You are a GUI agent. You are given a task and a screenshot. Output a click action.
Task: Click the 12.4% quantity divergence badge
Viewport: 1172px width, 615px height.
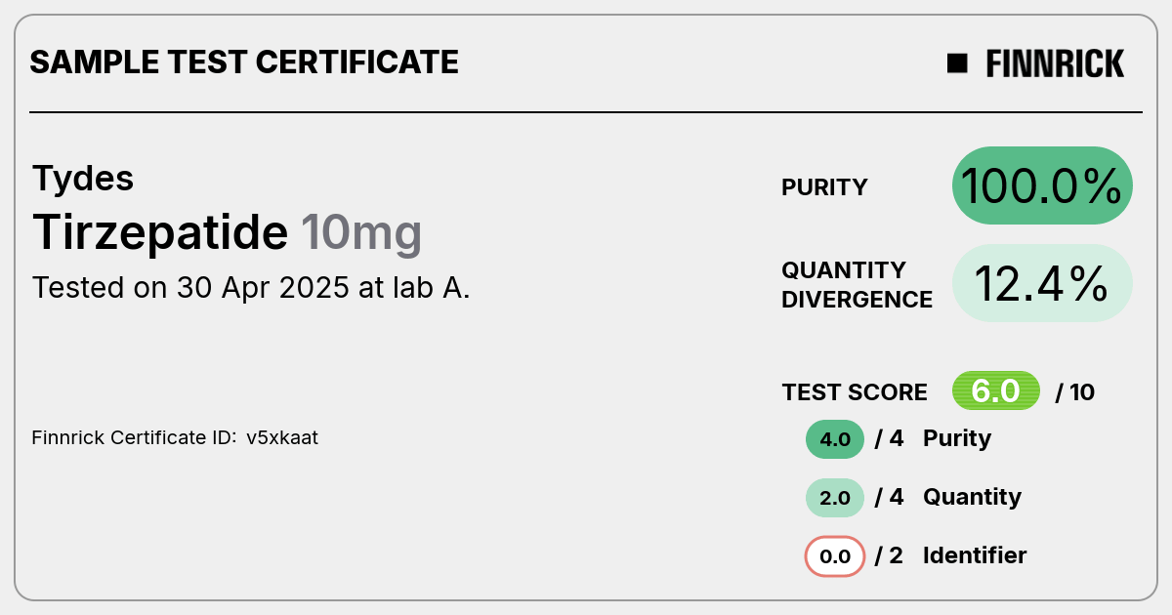(1042, 283)
